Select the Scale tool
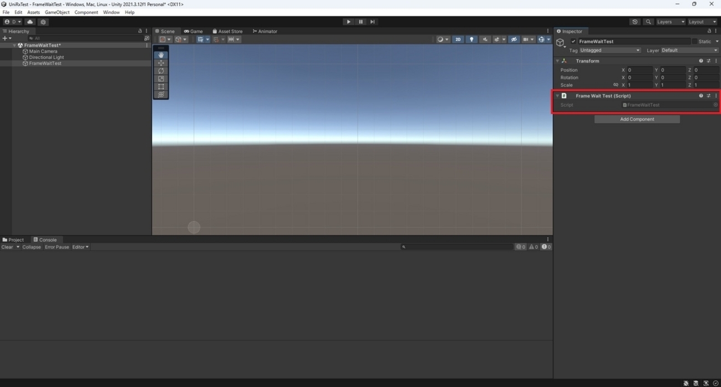 tap(161, 79)
